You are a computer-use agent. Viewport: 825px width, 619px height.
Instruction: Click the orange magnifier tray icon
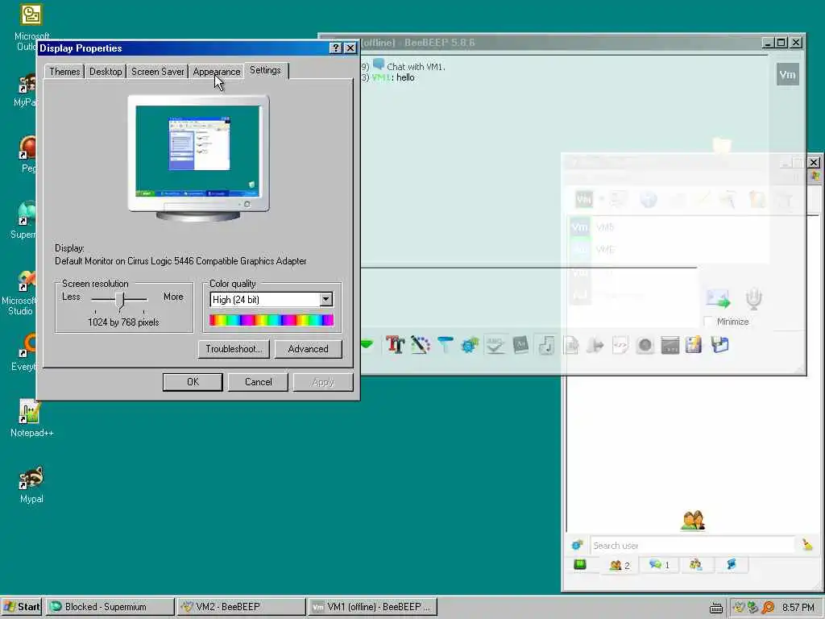pyautogui.click(x=768, y=608)
